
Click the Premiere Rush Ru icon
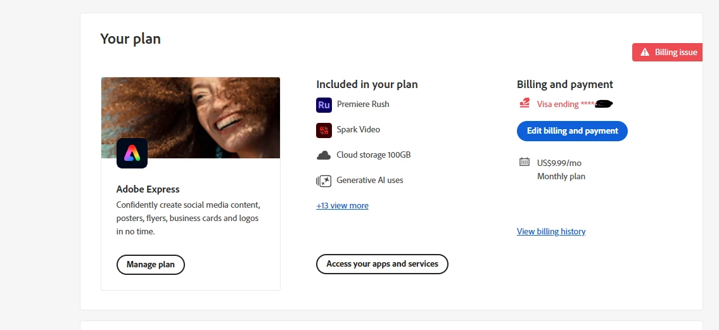324,105
